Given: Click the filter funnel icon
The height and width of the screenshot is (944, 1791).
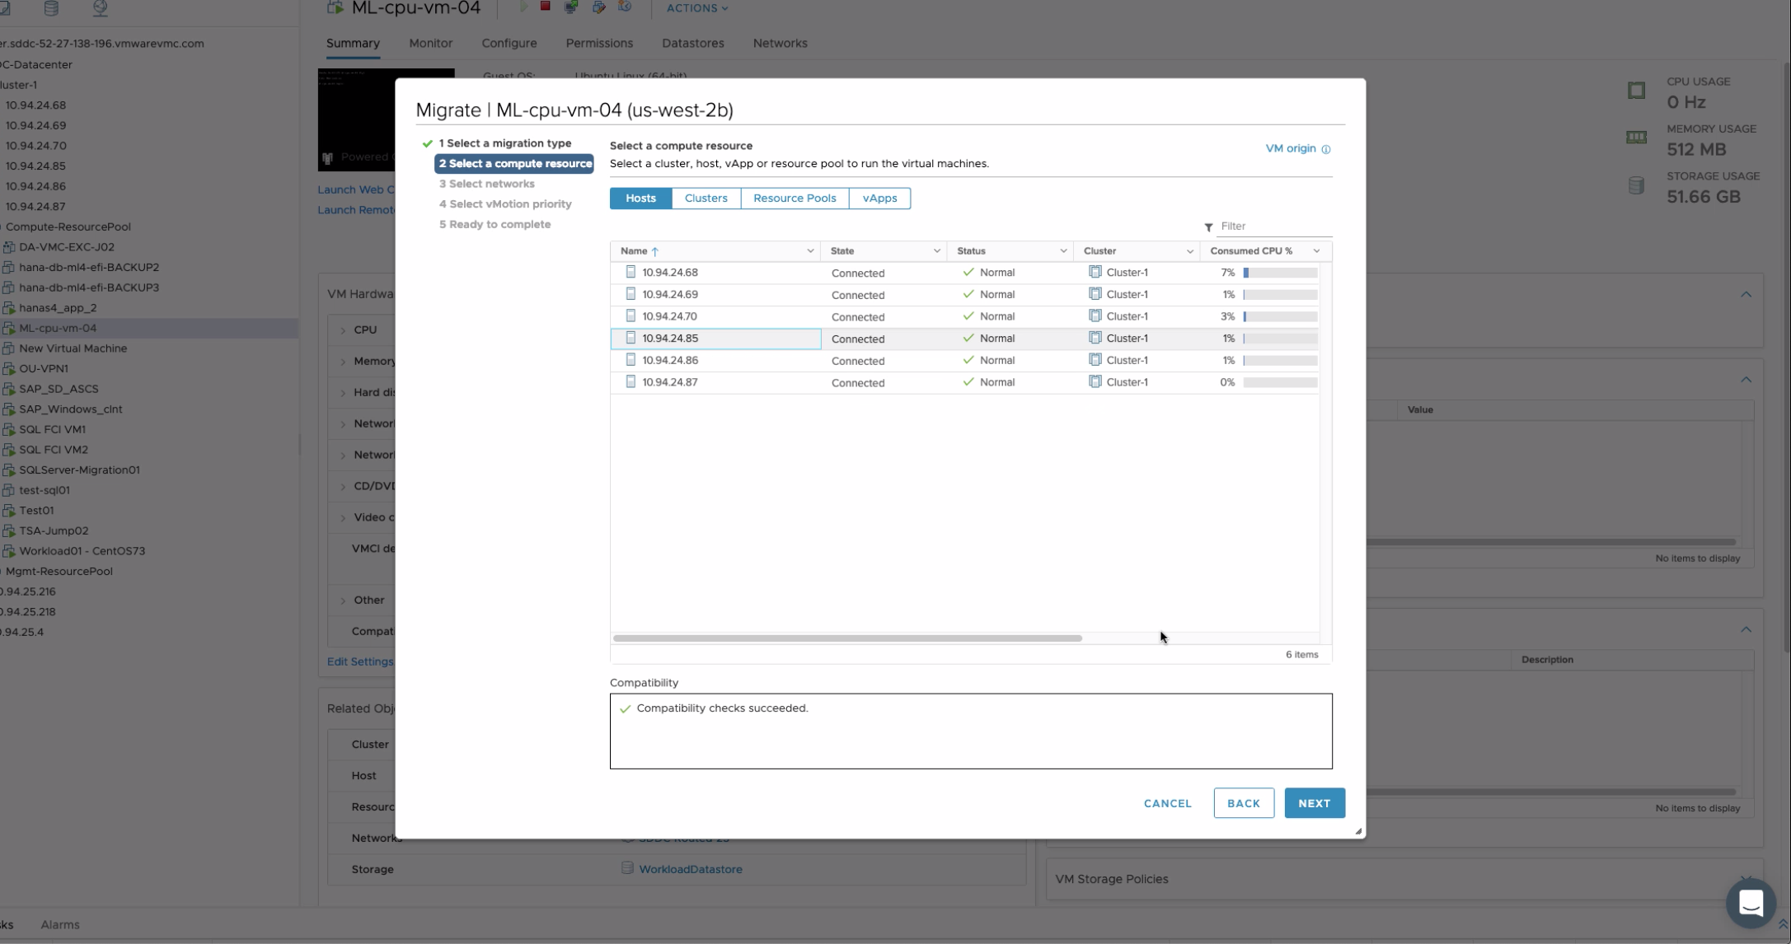Looking at the screenshot, I should tap(1208, 227).
